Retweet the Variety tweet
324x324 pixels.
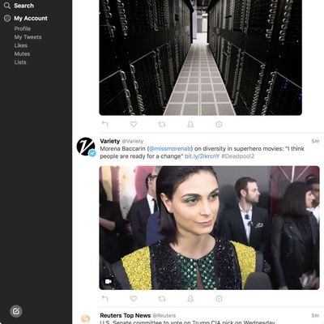(162, 299)
